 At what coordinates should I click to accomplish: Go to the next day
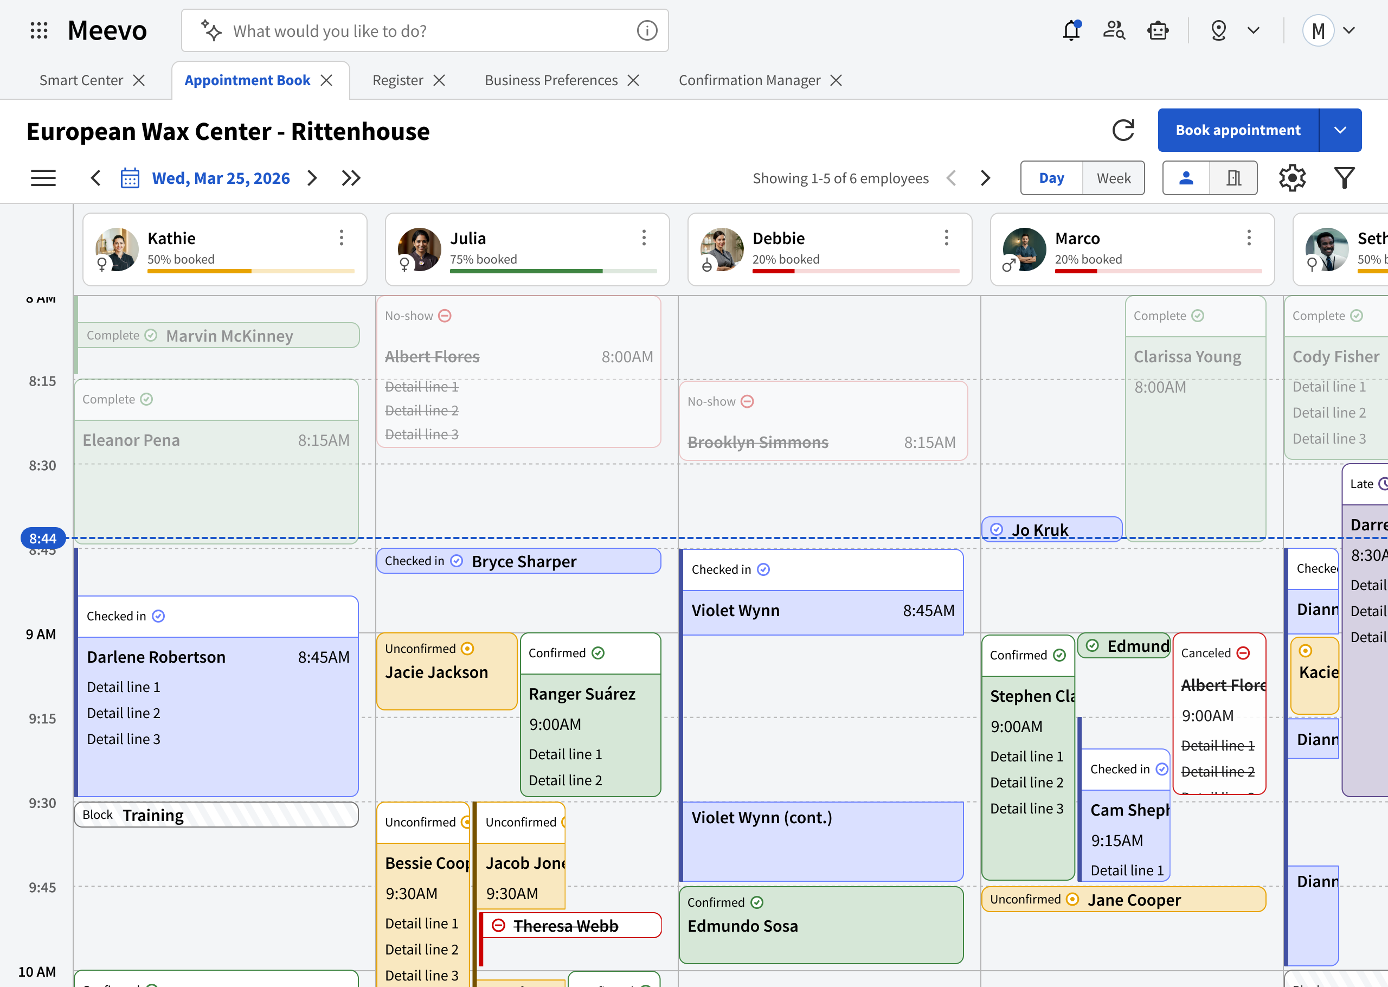tap(312, 178)
